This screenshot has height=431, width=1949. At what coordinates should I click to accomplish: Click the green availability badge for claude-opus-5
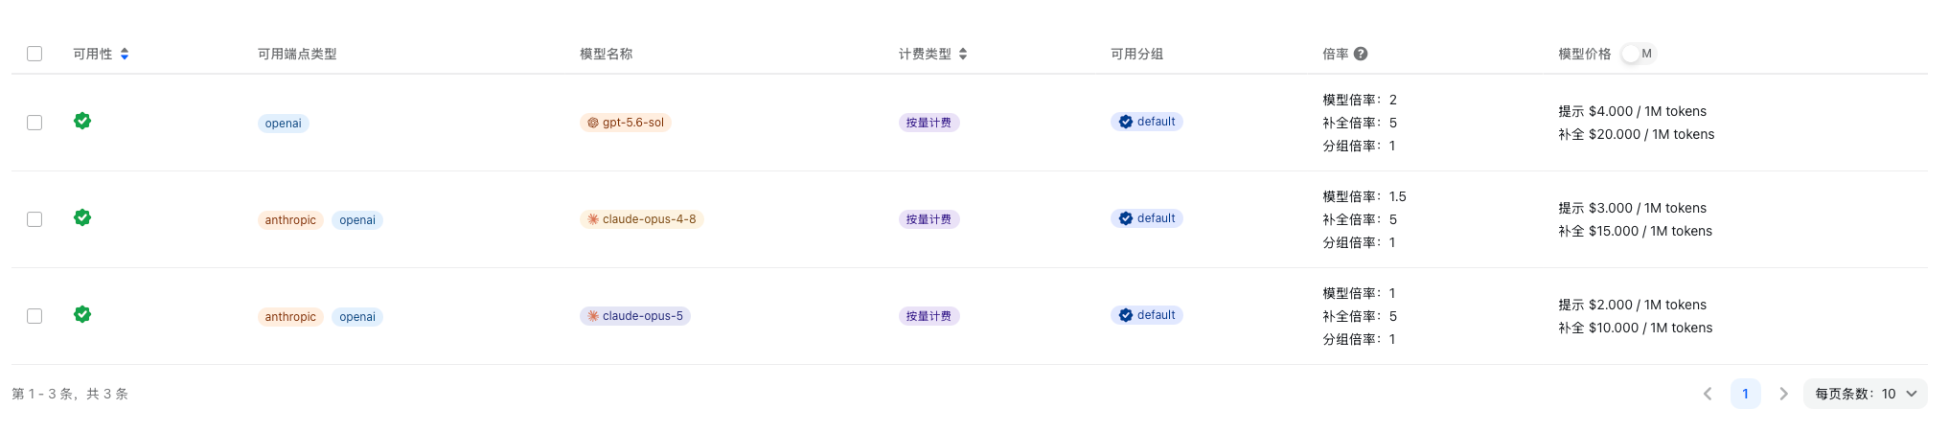click(x=82, y=314)
